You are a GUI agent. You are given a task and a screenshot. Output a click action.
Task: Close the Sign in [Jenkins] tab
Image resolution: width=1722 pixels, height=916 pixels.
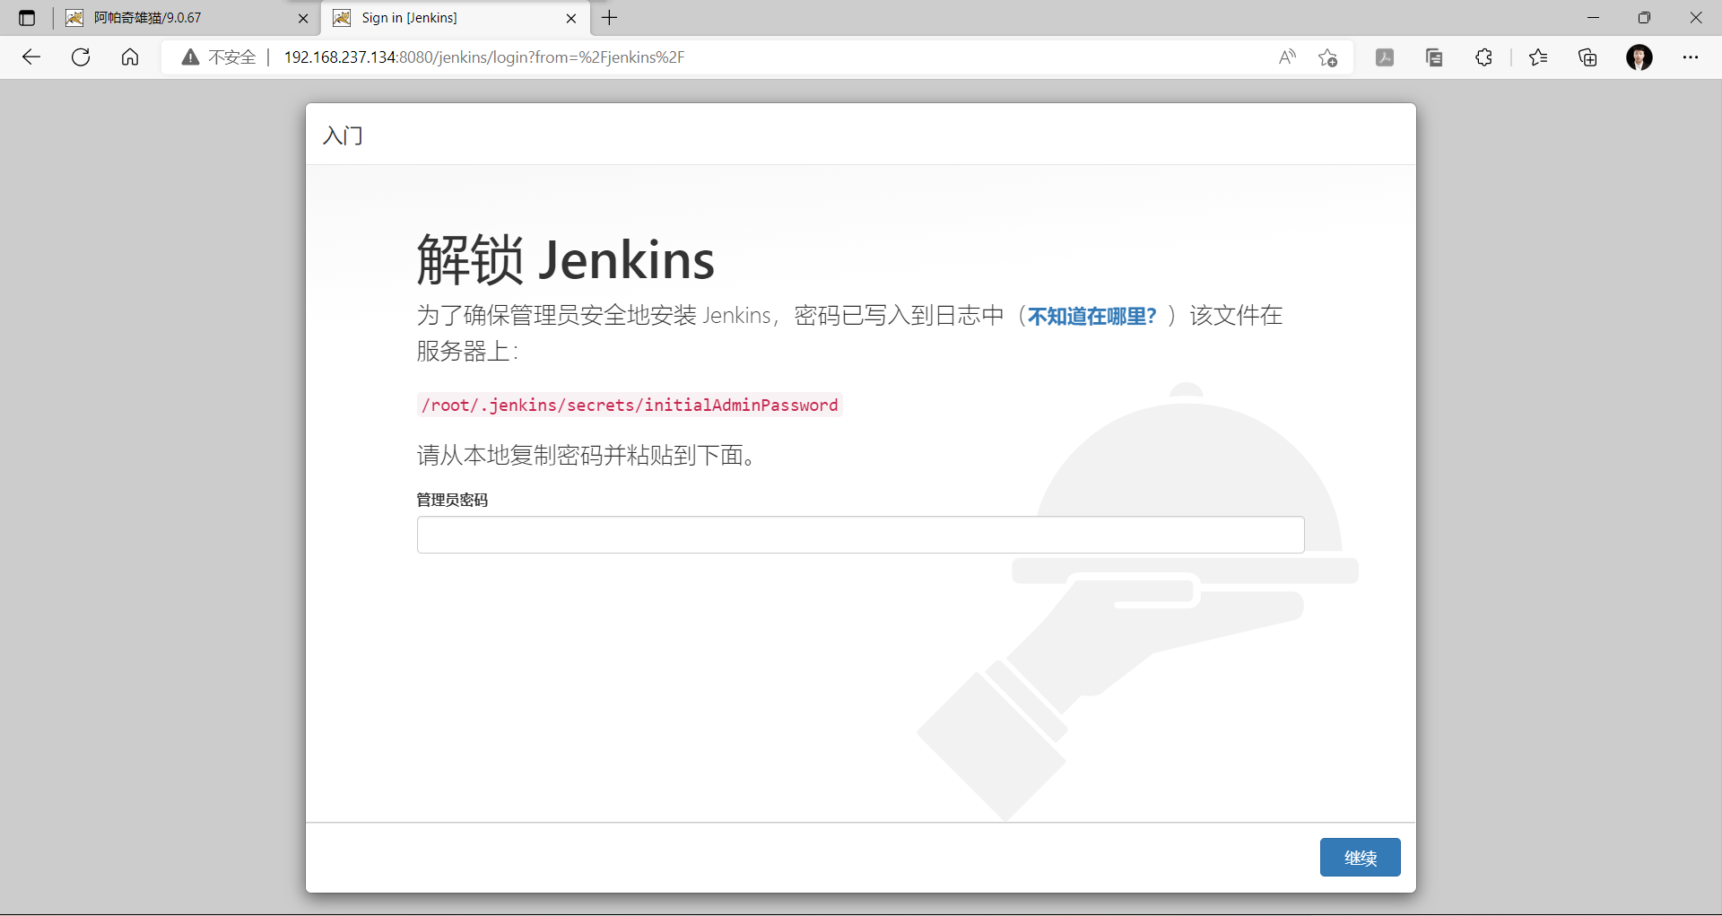coord(571,18)
